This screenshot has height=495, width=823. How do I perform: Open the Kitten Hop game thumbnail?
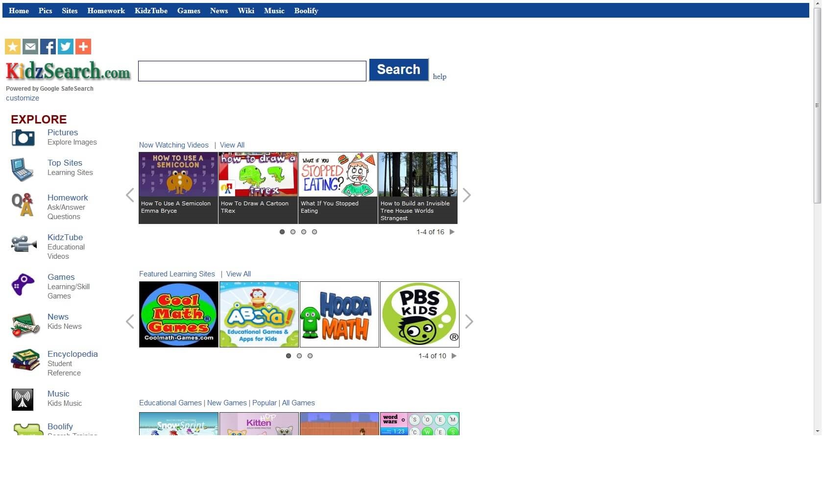259,423
